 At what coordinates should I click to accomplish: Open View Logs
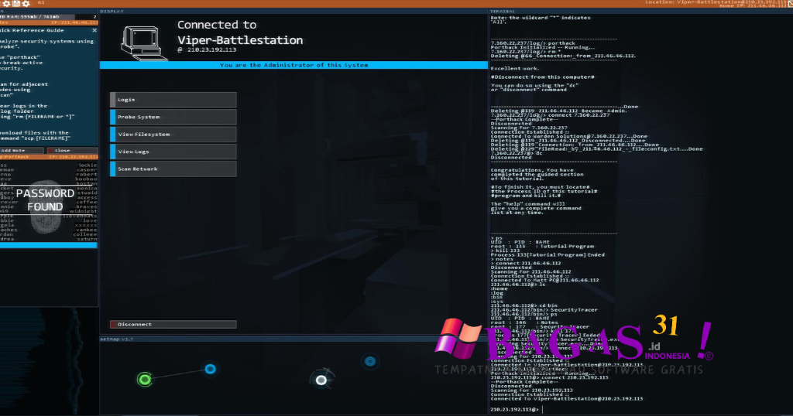[173, 152]
